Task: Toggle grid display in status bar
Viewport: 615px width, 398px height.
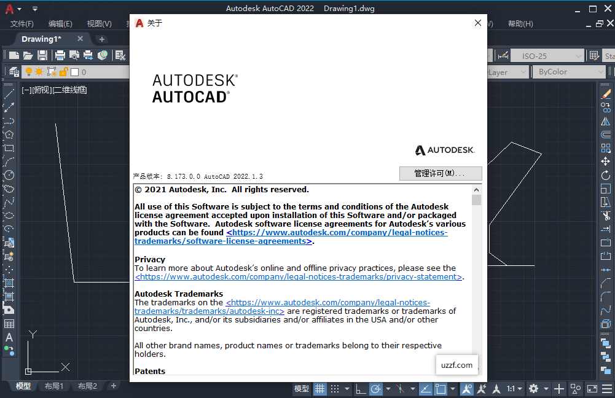Action: coord(320,389)
